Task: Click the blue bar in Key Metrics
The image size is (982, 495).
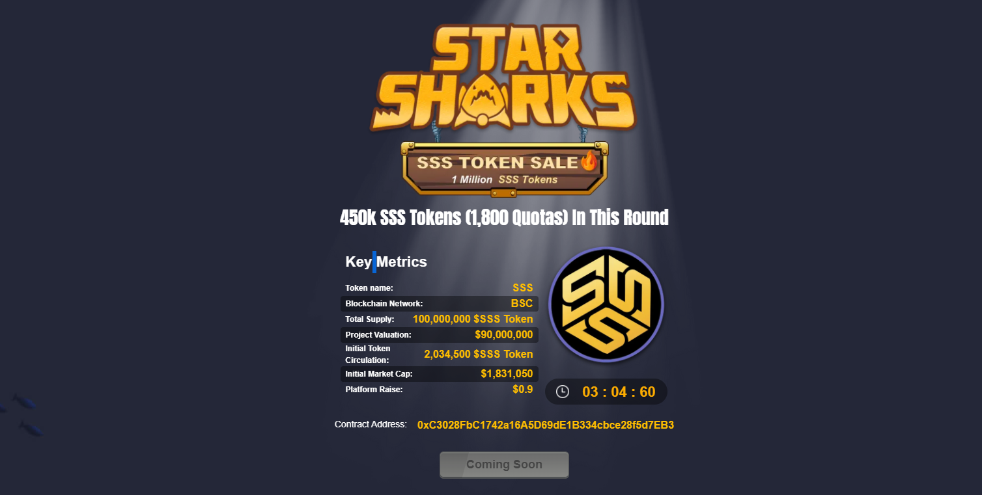Action: (374, 261)
